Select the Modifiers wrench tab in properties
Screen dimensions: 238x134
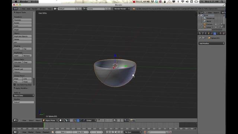tap(215, 33)
